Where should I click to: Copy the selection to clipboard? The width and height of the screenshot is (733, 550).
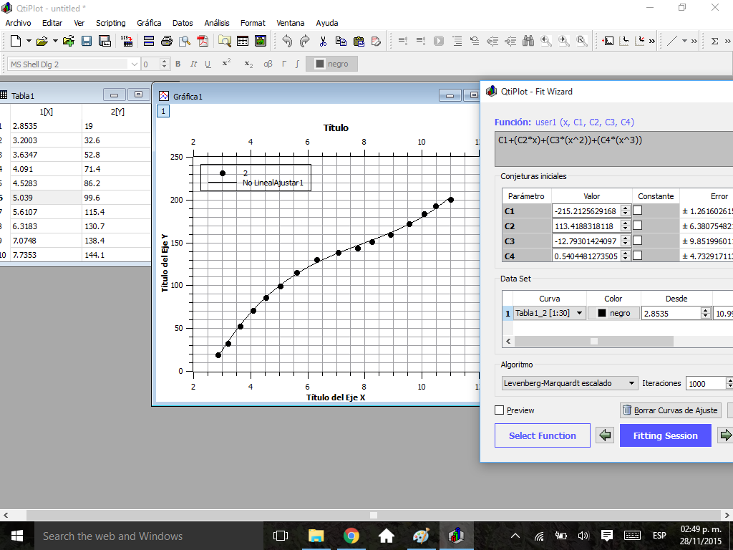(x=341, y=41)
